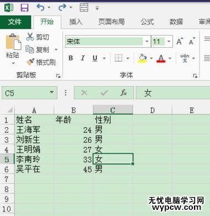Click the formula bar showing 女

tap(173, 93)
